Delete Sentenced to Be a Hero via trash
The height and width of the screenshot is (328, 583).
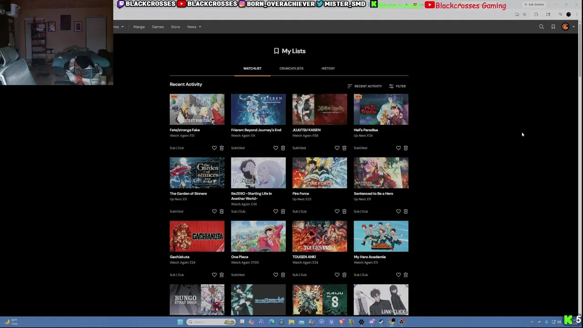click(406, 211)
